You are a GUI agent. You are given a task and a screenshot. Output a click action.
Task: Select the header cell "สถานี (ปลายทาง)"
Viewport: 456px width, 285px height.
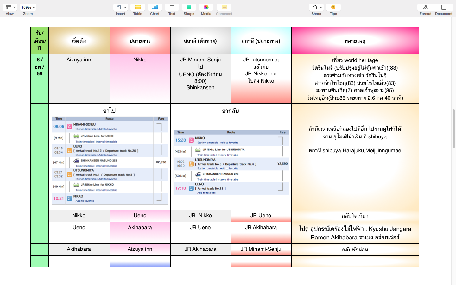(x=261, y=41)
